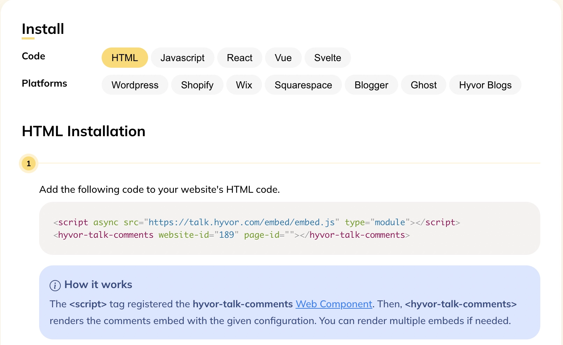This screenshot has width=563, height=345.
Task: Choose the React install option
Action: [x=240, y=58]
